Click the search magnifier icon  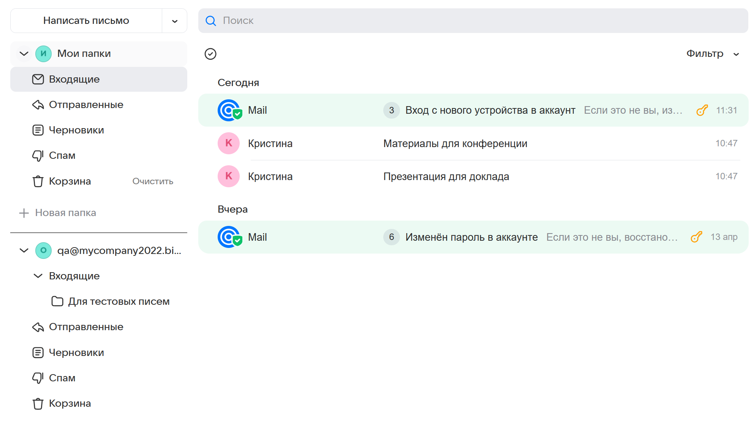point(210,21)
